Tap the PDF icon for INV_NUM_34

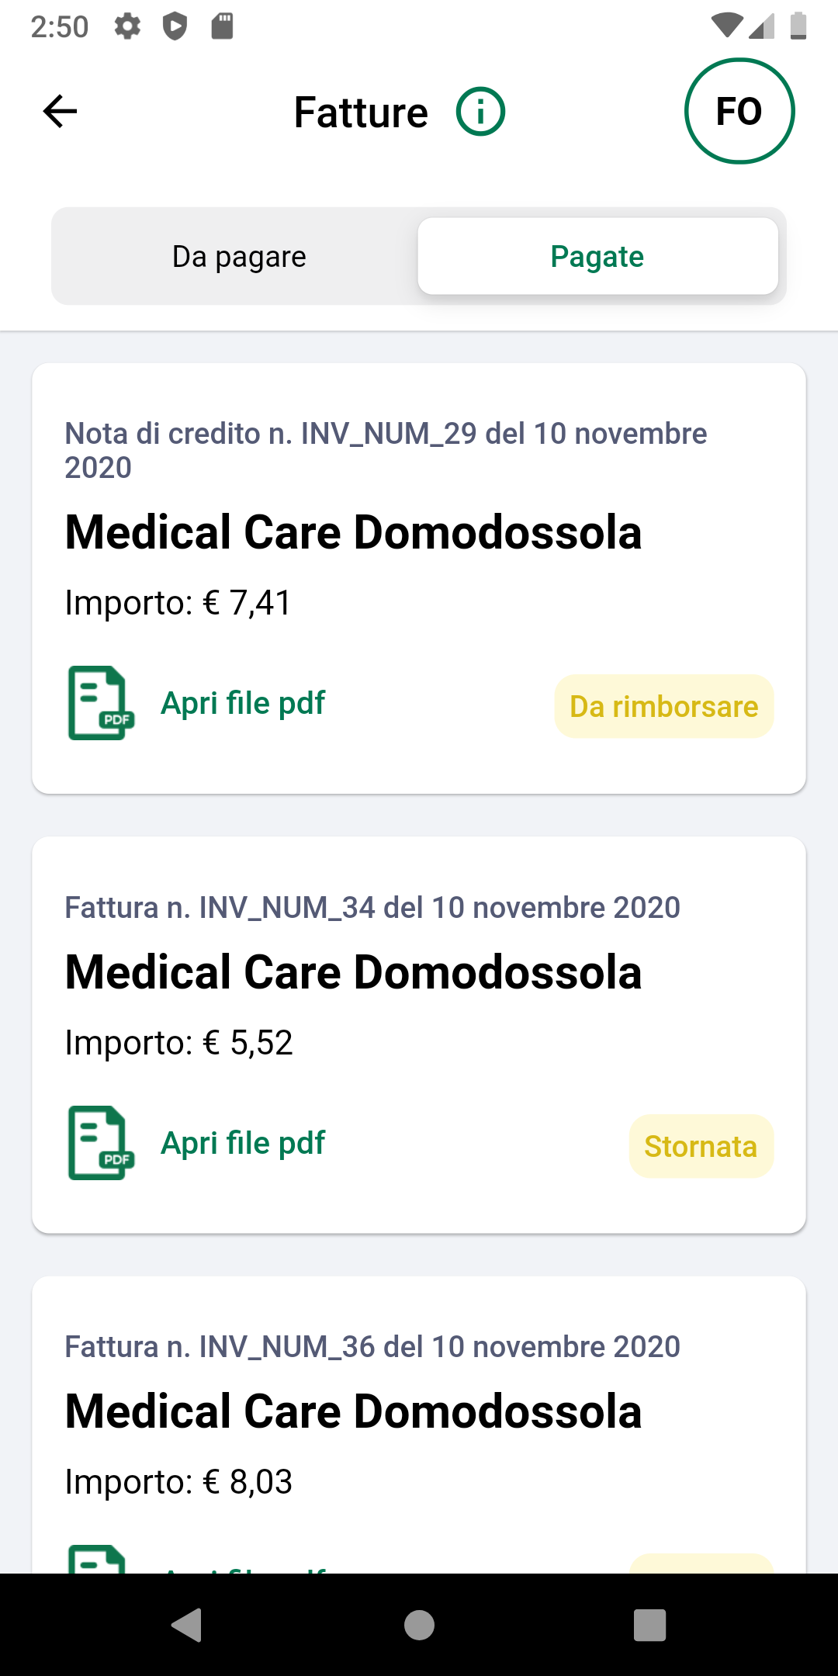(x=101, y=1143)
